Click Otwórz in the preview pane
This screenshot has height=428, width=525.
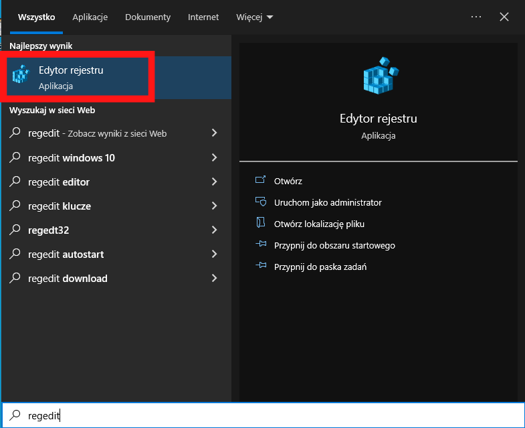click(x=288, y=181)
